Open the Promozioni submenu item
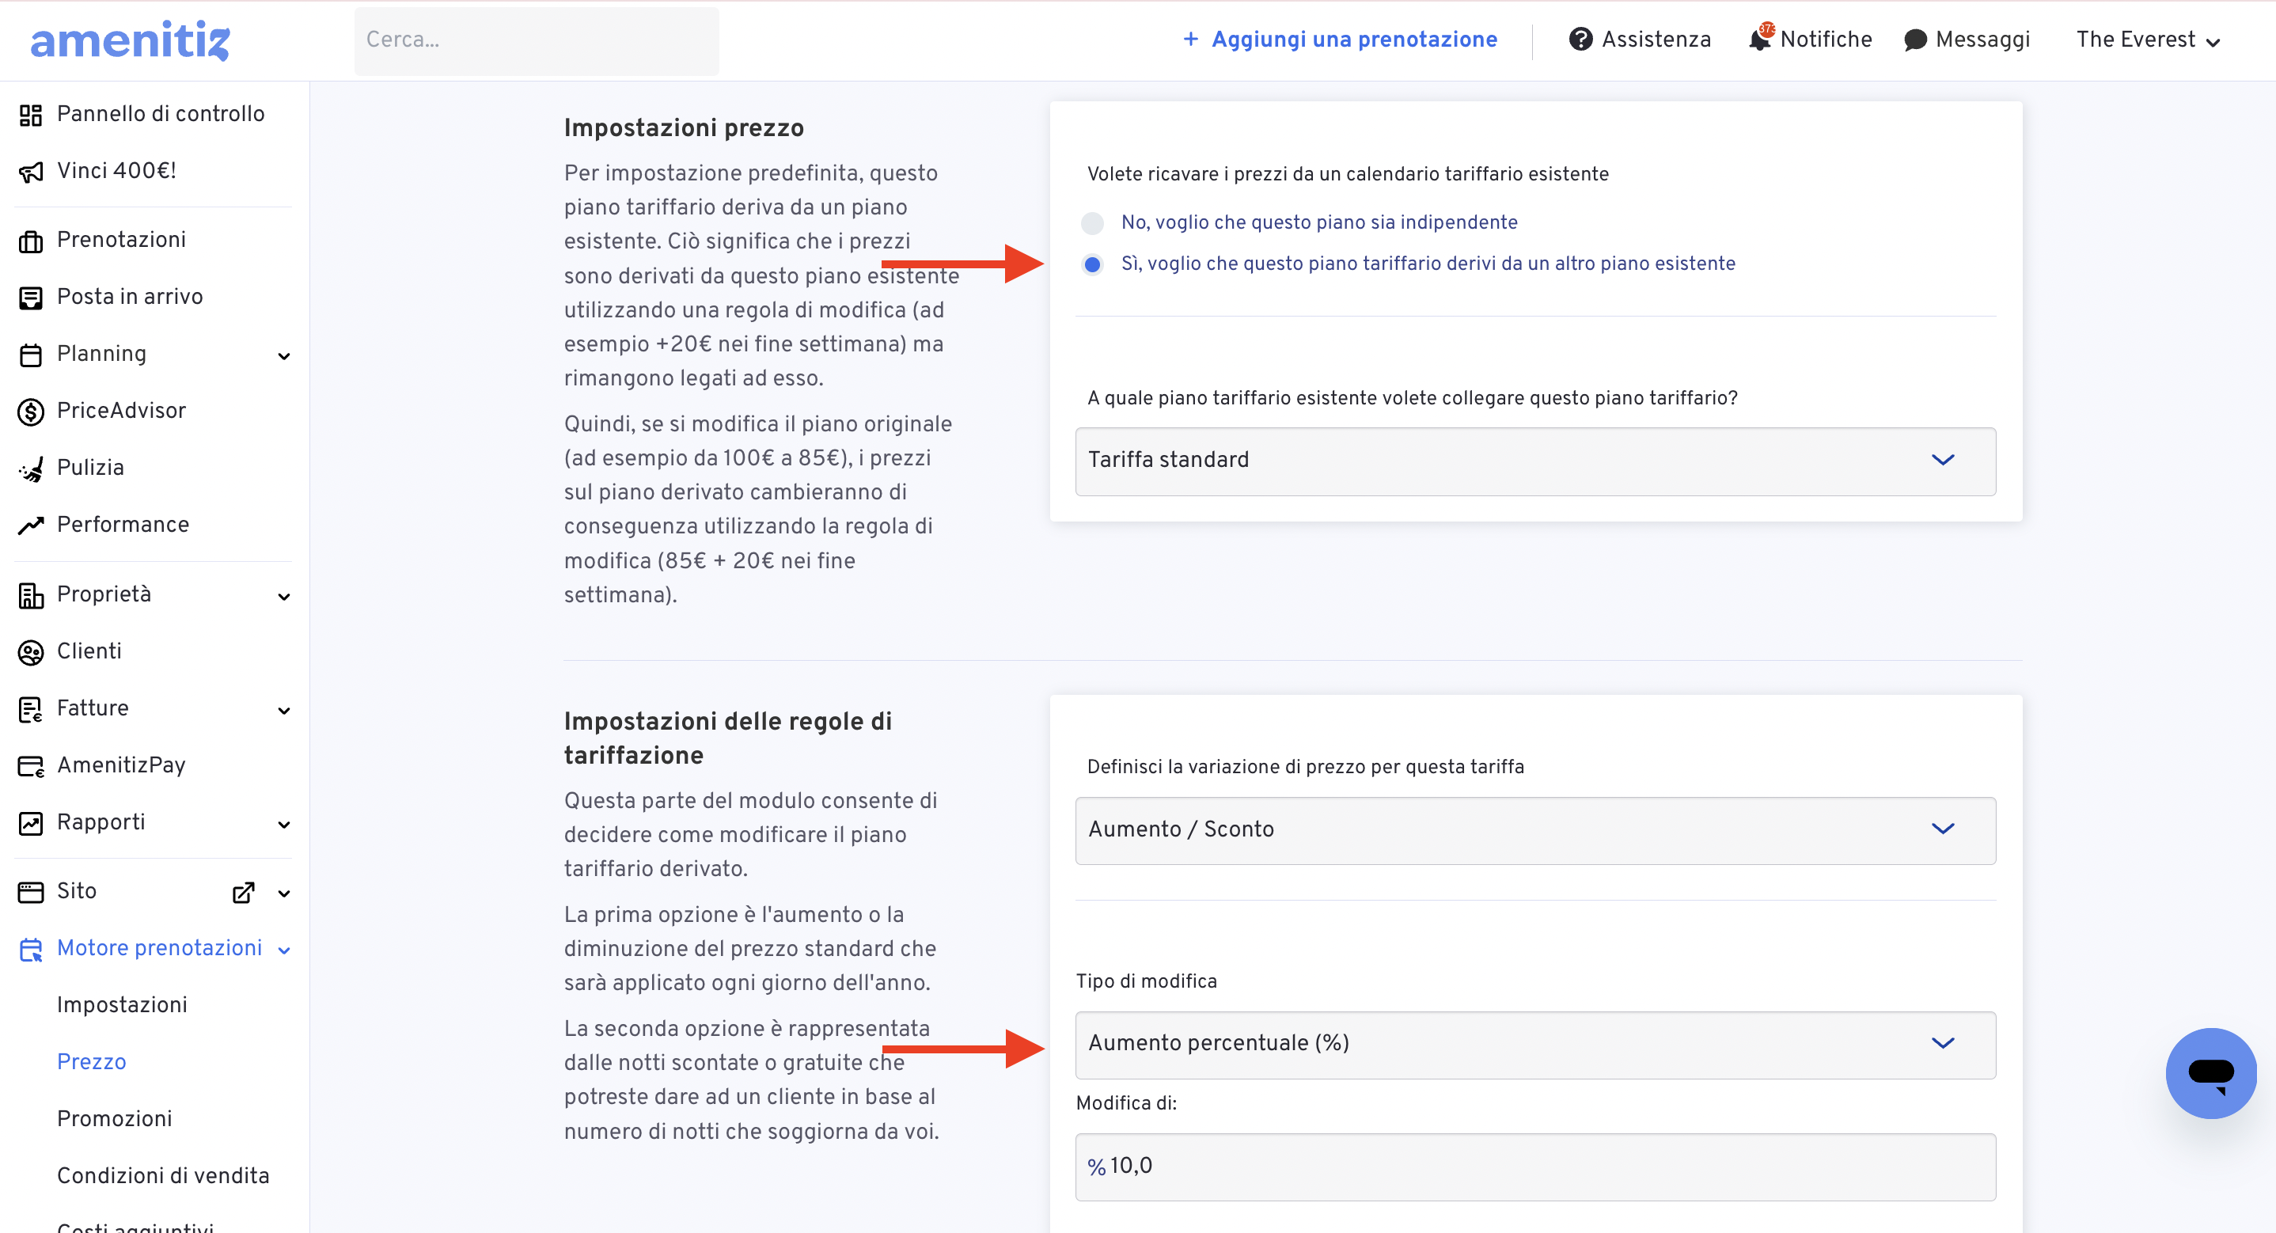2276x1233 pixels. [x=115, y=1118]
